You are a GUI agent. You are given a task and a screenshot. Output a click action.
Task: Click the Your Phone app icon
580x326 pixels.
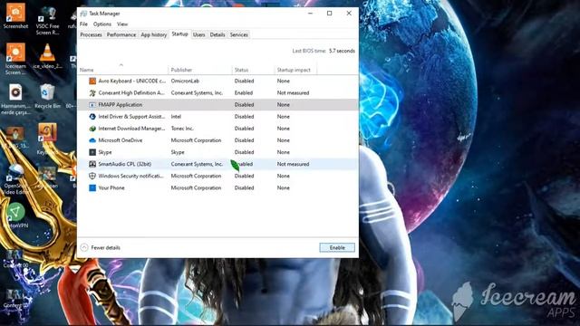pyautogui.click(x=92, y=187)
